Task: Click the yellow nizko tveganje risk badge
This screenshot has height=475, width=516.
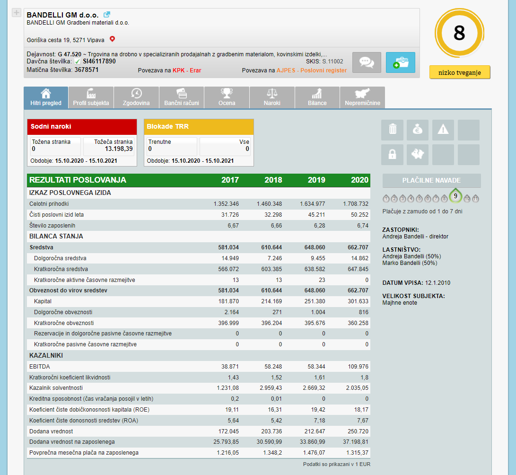Action: (x=460, y=72)
